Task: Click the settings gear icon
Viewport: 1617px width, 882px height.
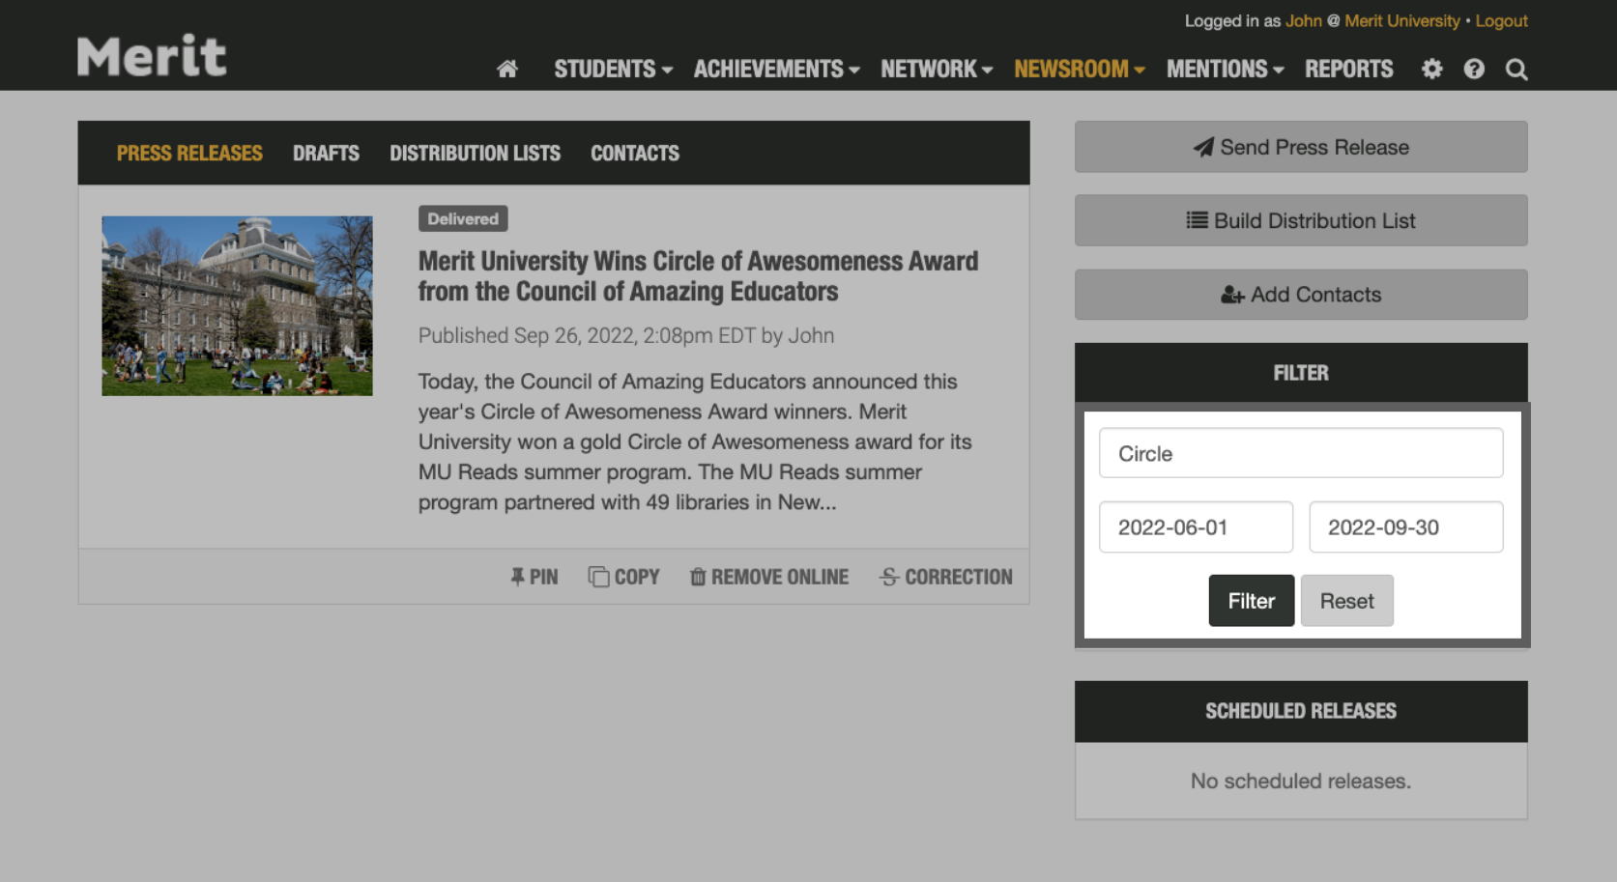Action: 1431,69
